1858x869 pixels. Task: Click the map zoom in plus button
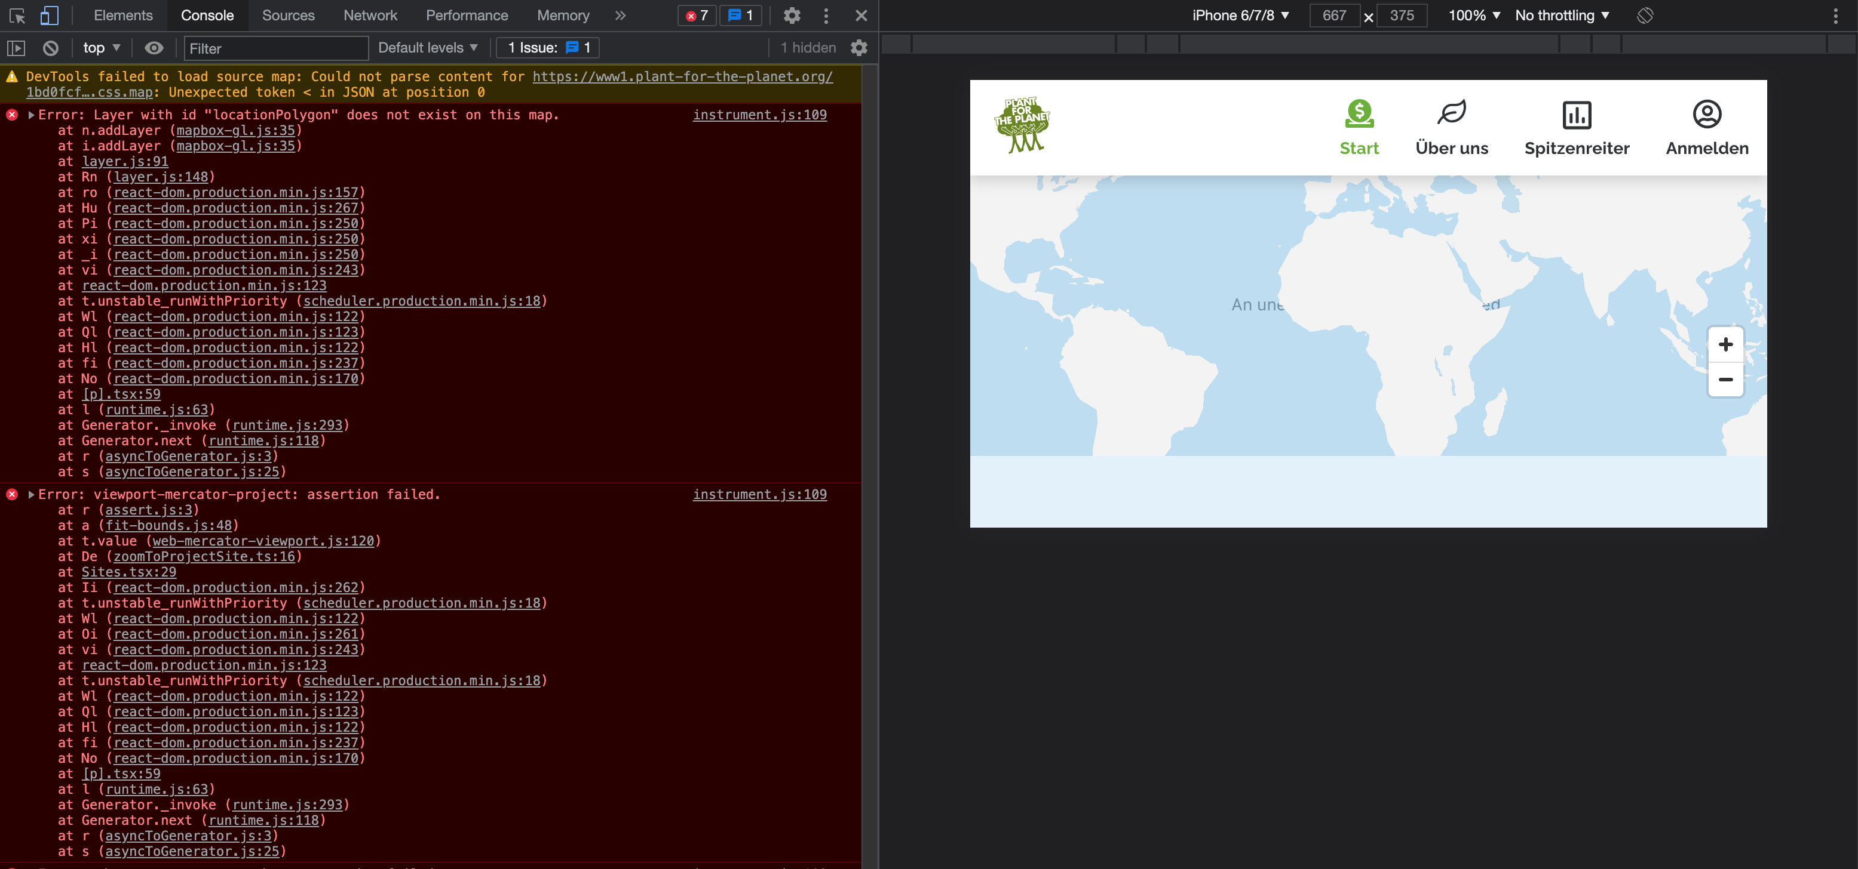coord(1725,344)
